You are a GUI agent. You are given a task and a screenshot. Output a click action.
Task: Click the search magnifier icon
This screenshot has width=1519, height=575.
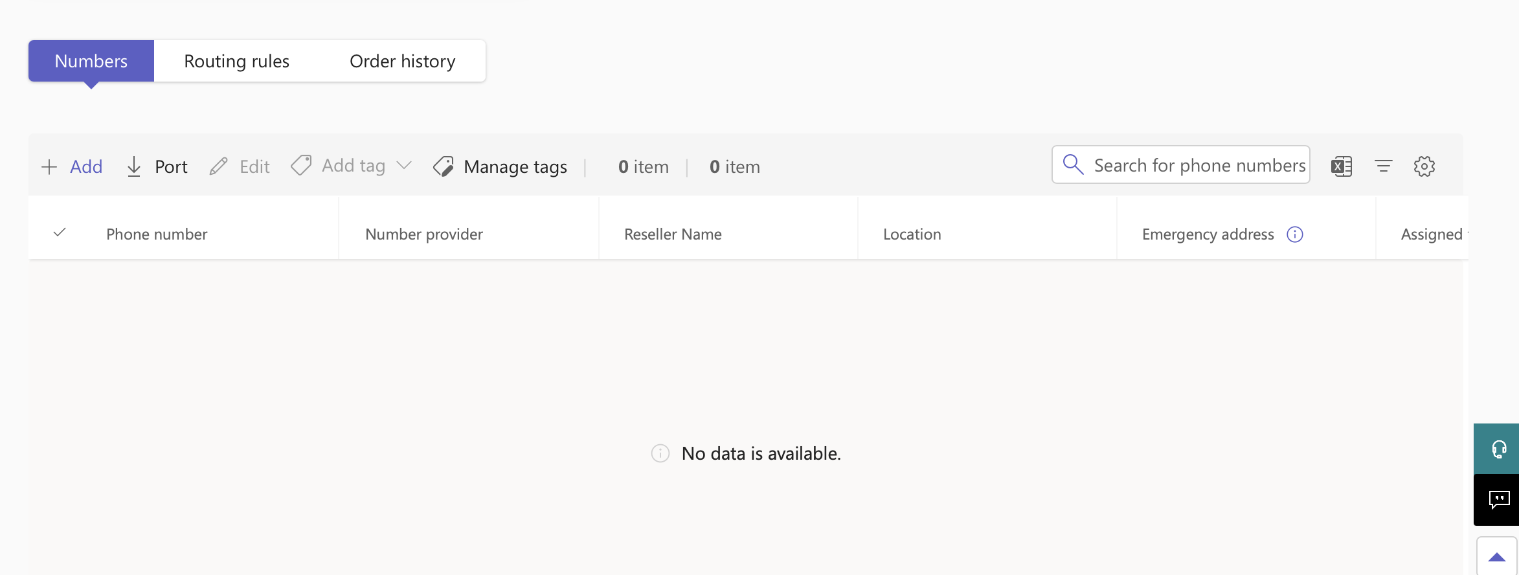[x=1073, y=164]
